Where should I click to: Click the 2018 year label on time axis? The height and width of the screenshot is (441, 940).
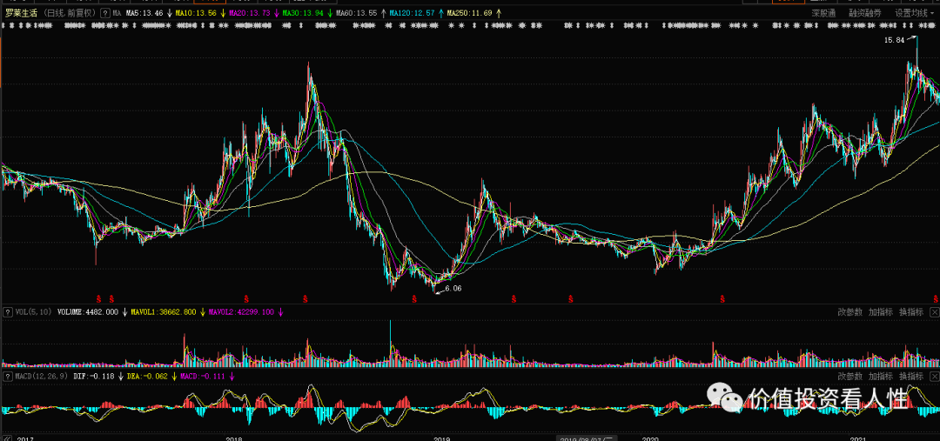point(234,438)
